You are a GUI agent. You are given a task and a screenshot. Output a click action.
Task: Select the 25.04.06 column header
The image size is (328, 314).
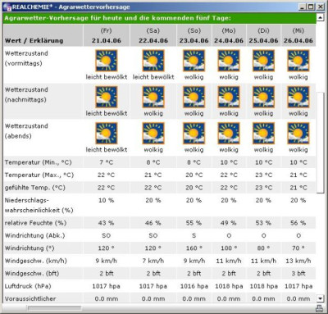click(x=263, y=35)
